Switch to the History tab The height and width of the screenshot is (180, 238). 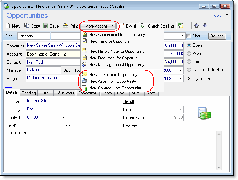coord(45,93)
